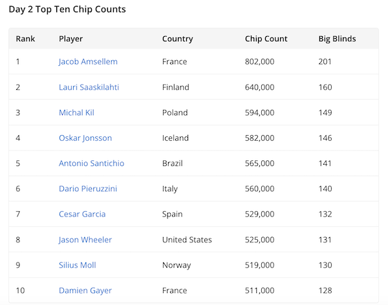
Task: Select the Country column header
Action: (x=177, y=39)
